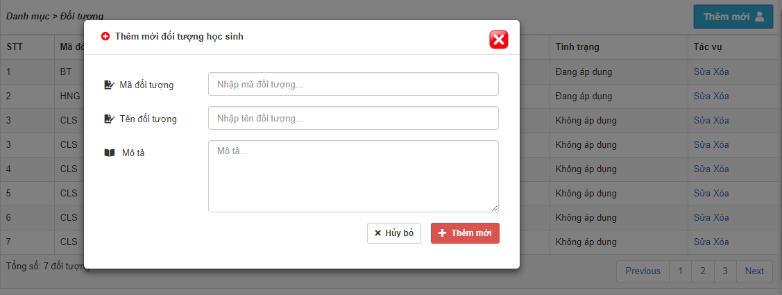Go to Previous page in pagination
The image size is (782, 295).
[643, 271]
